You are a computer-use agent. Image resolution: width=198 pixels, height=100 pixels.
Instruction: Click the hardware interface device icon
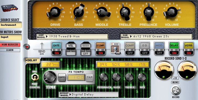[x=9, y=8]
